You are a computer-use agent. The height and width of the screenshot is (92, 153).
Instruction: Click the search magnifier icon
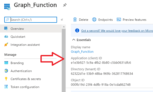(x=7, y=20)
